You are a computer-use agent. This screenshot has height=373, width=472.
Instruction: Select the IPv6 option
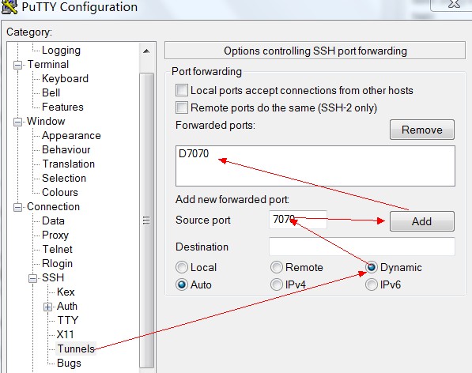click(372, 284)
